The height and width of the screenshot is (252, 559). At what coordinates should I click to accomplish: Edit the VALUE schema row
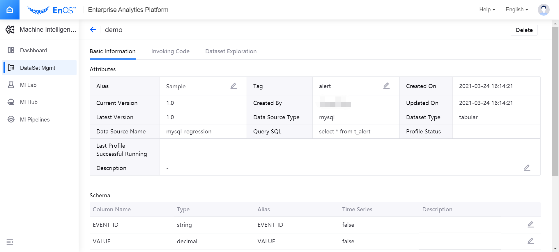pos(530,241)
